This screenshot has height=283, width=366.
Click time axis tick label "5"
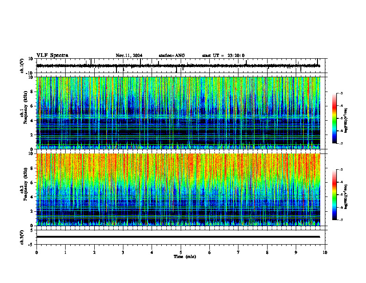(181, 252)
